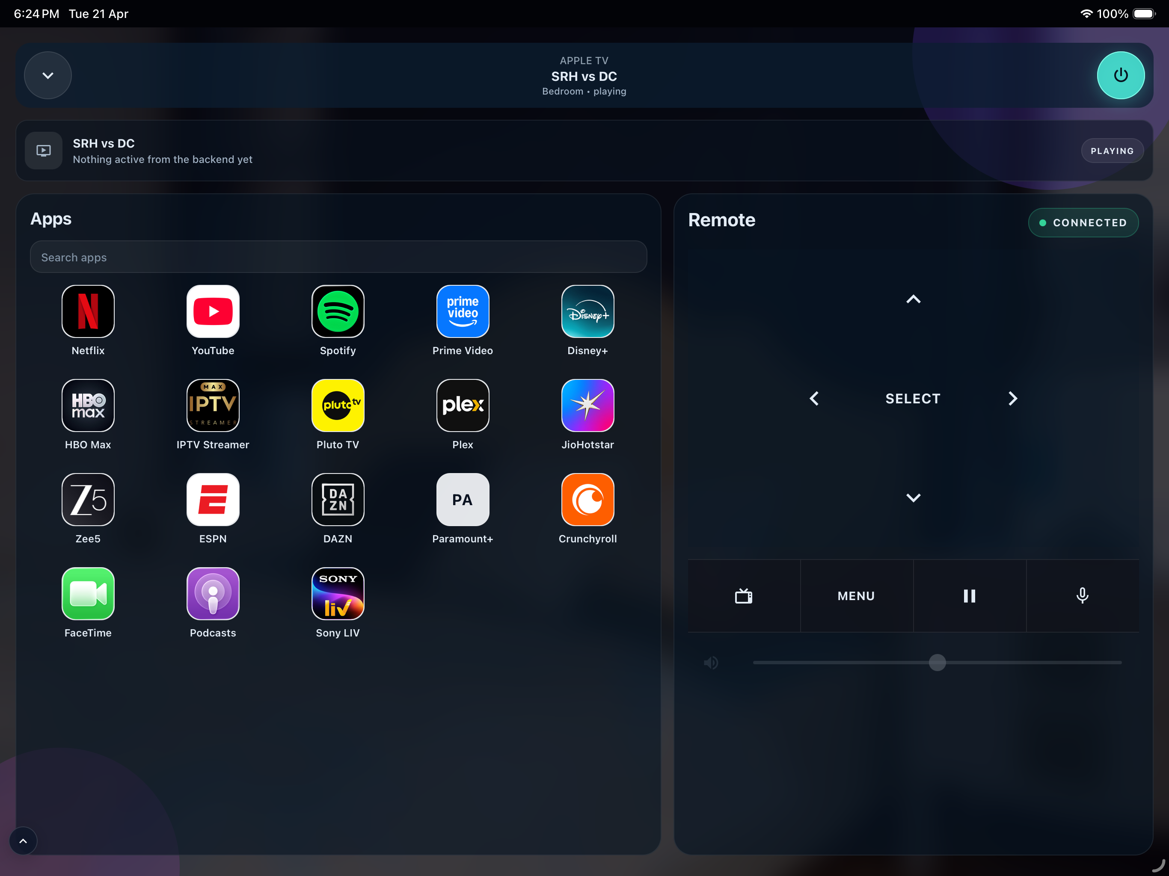Viewport: 1169px width, 876px height.
Task: Tap the 6:24 PM clock
Action: (x=36, y=14)
